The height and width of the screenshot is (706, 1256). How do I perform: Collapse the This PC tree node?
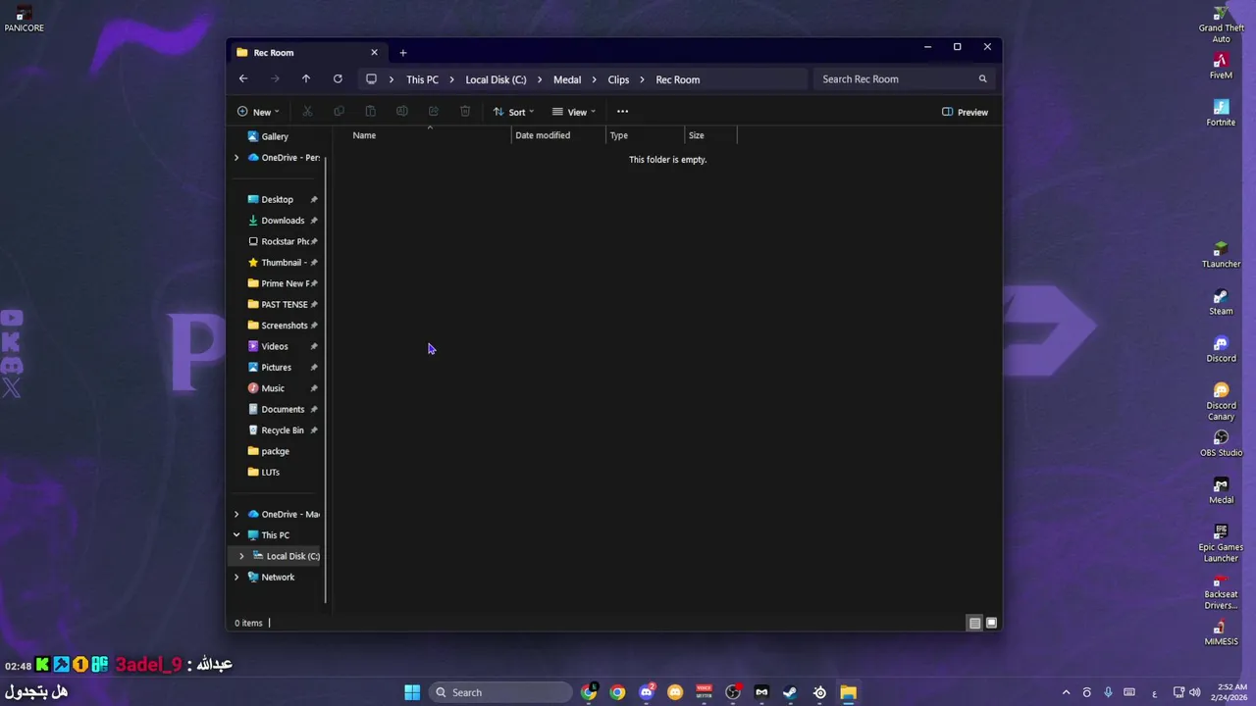236,535
